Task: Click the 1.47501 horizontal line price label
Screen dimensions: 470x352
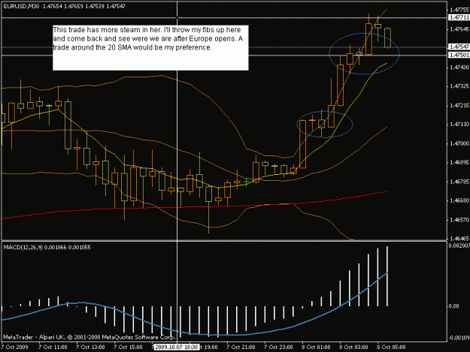Action: (459, 55)
